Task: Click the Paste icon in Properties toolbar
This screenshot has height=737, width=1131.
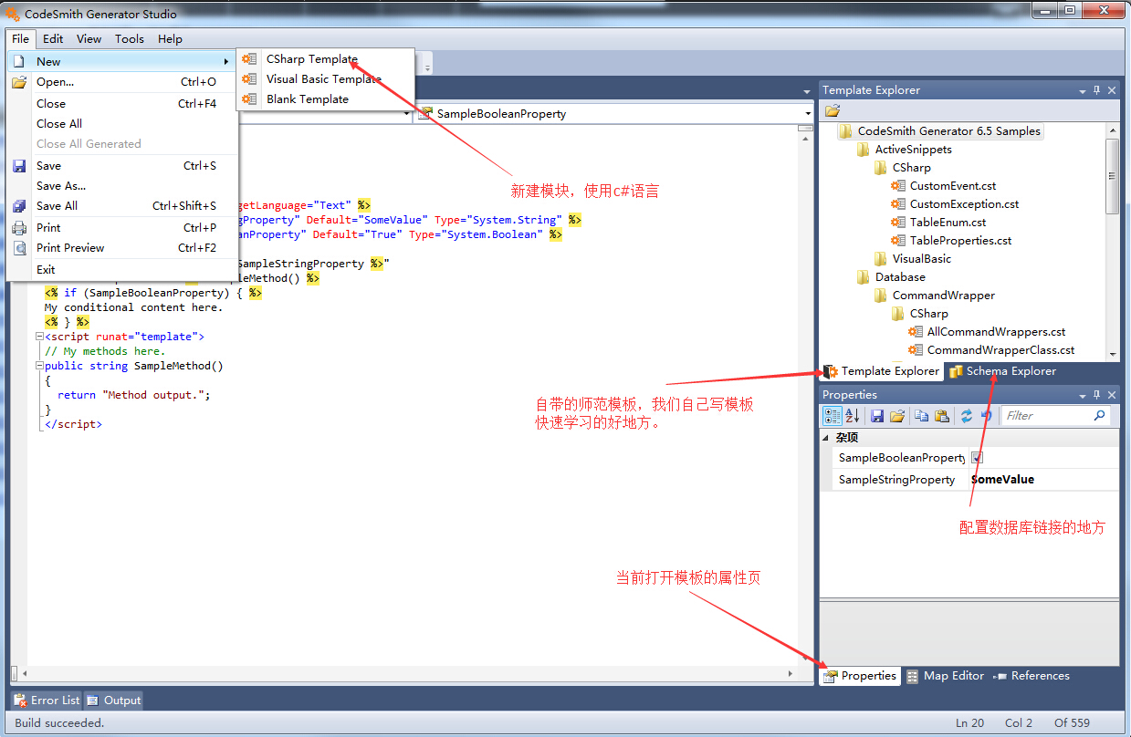Action: 942,416
